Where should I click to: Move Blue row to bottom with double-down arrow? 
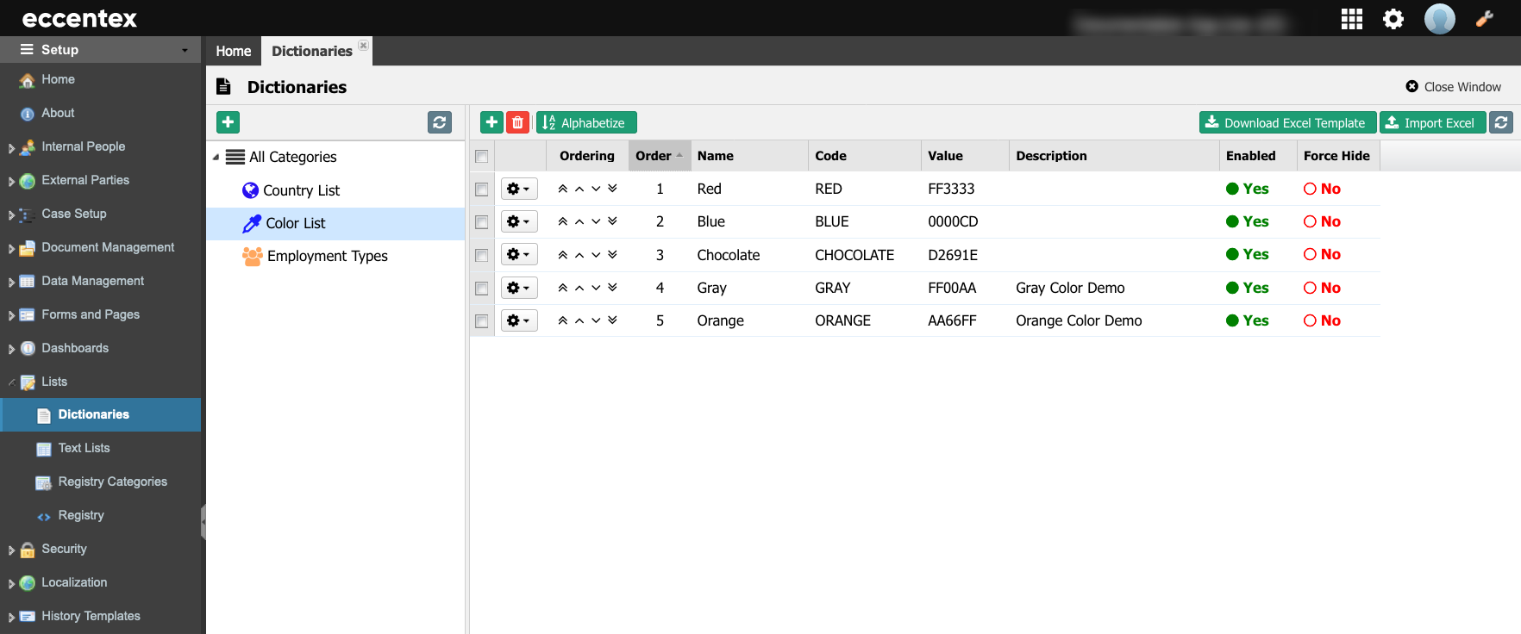tap(612, 221)
